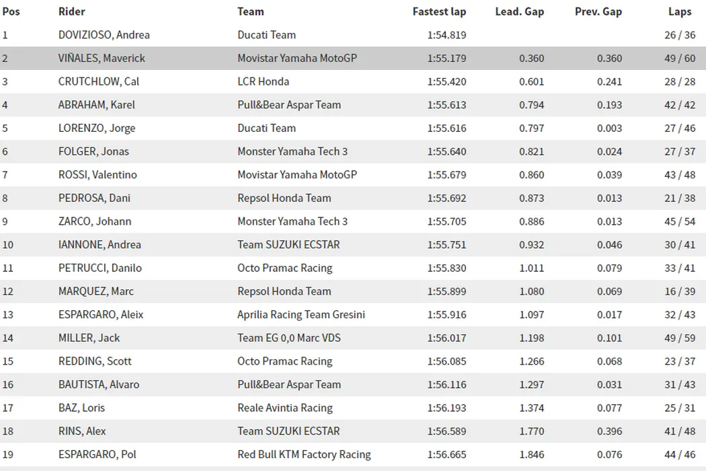Viewport: 706px width, 471px height.
Task: Click the LCR Honda team name
Action: (x=263, y=81)
